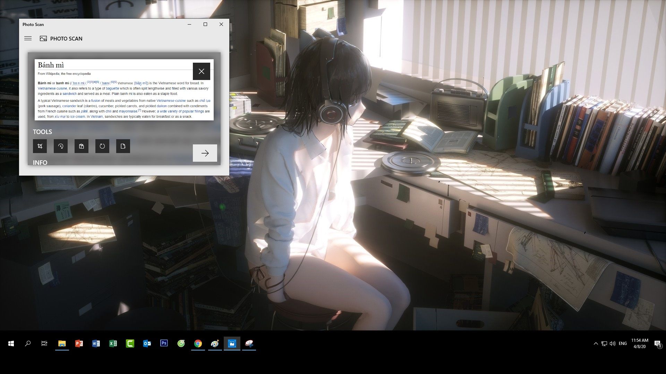This screenshot has height=374, width=666.
Task: Select the rotate image tool
Action: point(61,146)
